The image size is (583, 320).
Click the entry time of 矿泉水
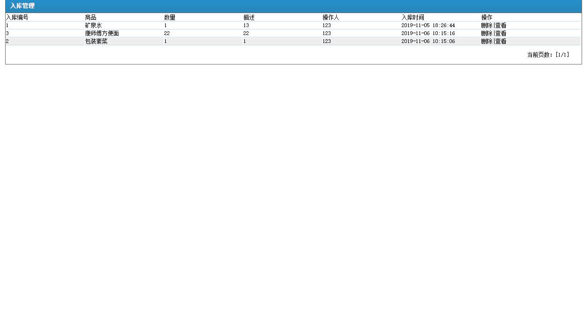point(428,25)
